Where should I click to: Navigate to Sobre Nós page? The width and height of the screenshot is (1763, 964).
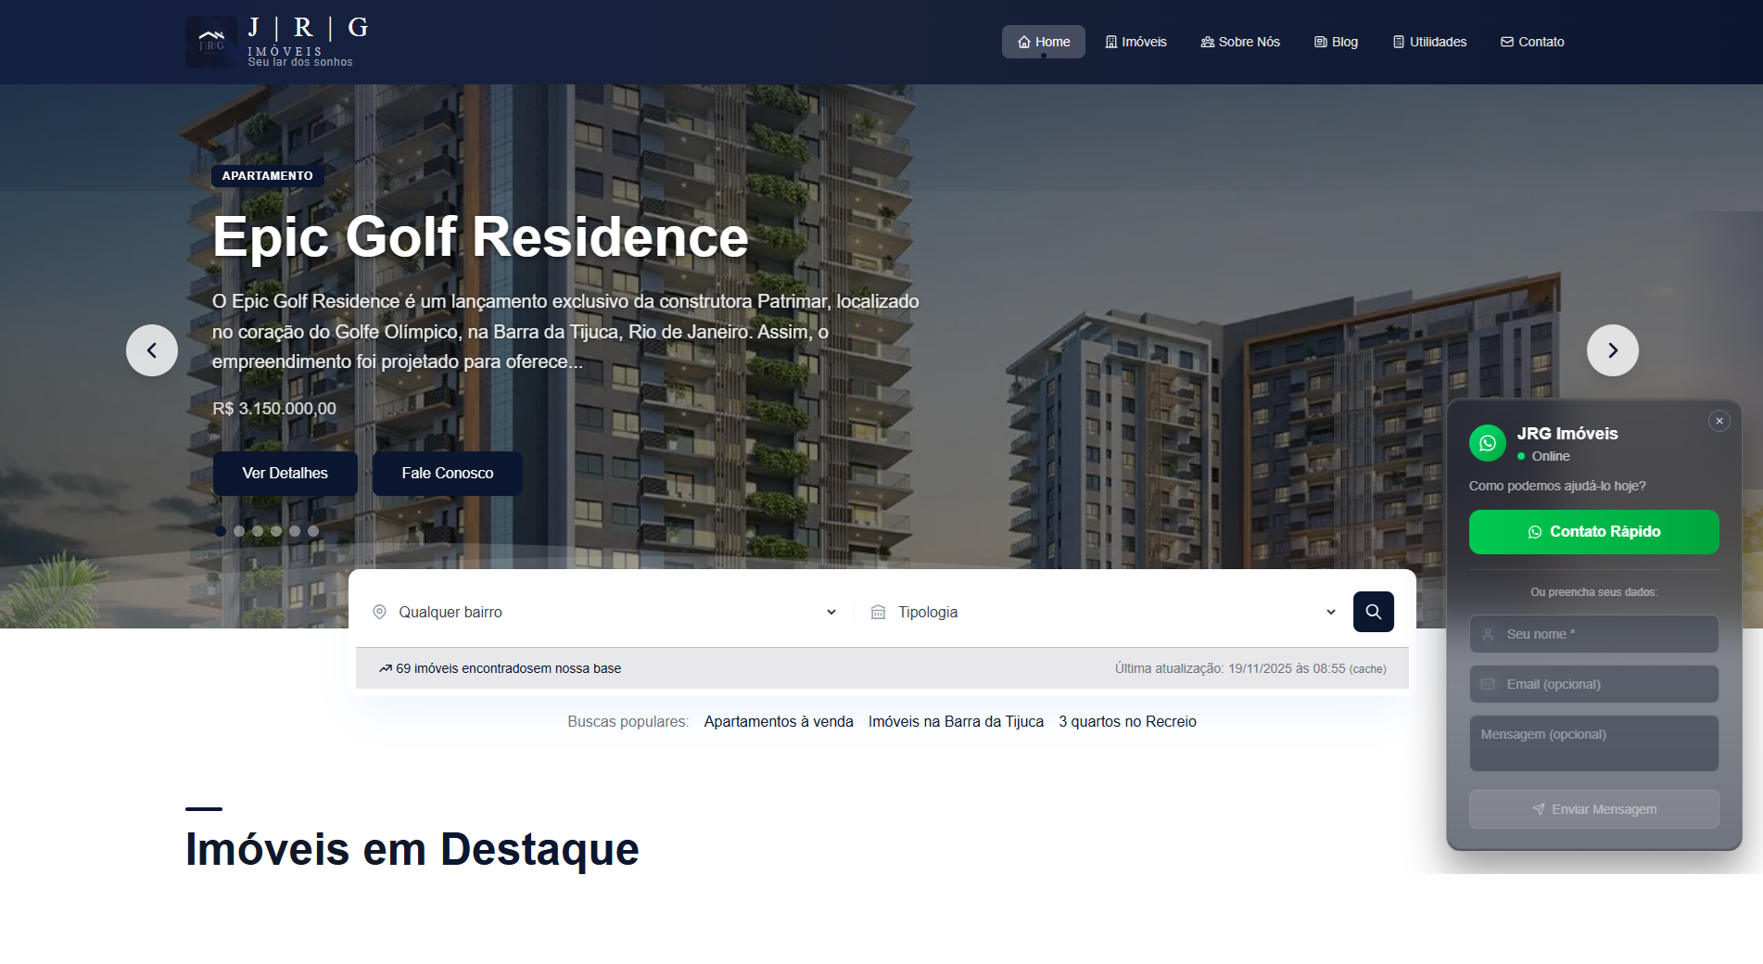point(1239,42)
